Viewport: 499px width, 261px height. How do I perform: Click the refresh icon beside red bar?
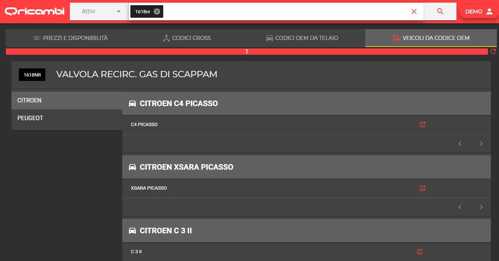tap(493, 51)
